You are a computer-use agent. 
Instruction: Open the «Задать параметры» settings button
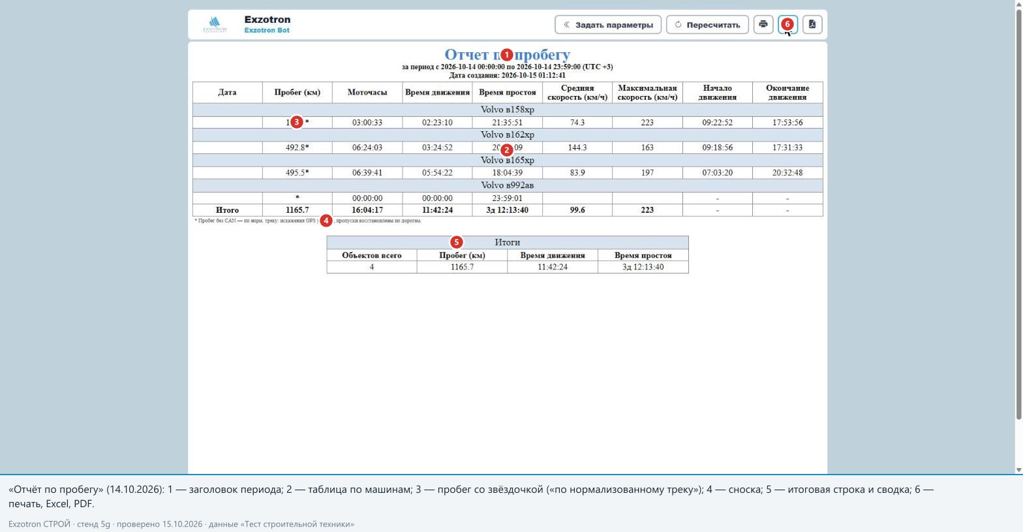tap(608, 25)
